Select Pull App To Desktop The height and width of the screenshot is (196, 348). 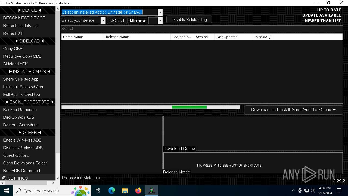(x=21, y=94)
